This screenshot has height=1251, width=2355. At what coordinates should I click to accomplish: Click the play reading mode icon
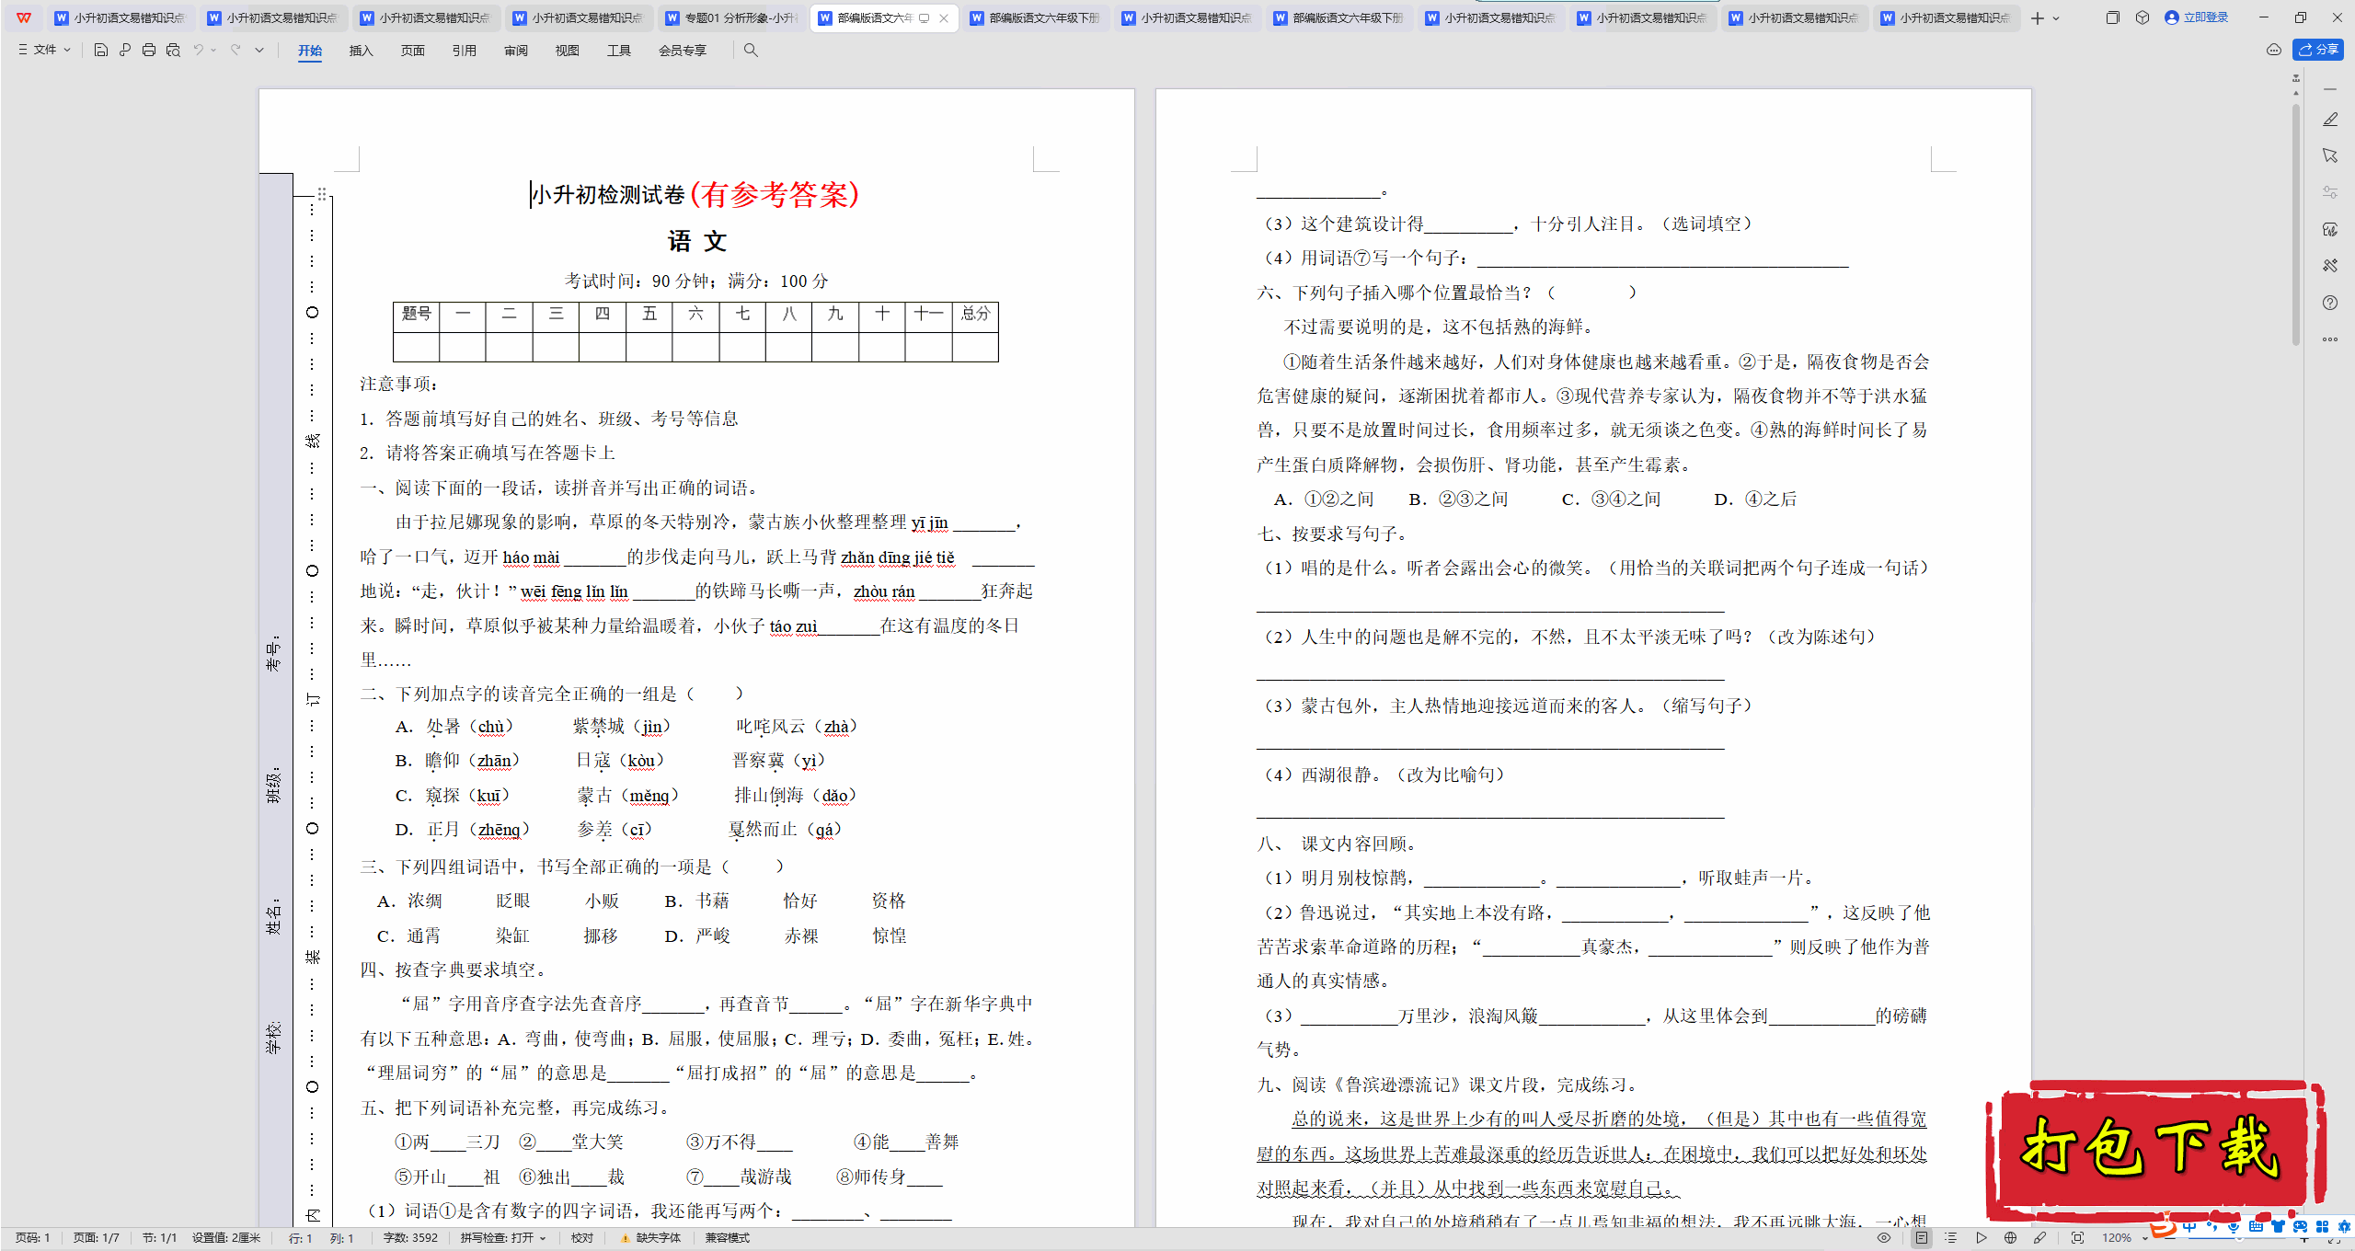tap(1981, 1238)
